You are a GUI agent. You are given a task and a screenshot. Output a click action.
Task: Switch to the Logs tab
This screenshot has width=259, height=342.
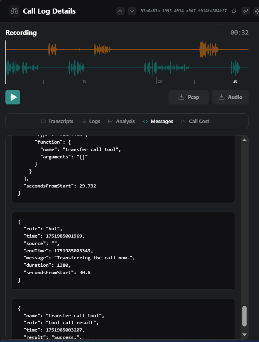pyautogui.click(x=91, y=121)
